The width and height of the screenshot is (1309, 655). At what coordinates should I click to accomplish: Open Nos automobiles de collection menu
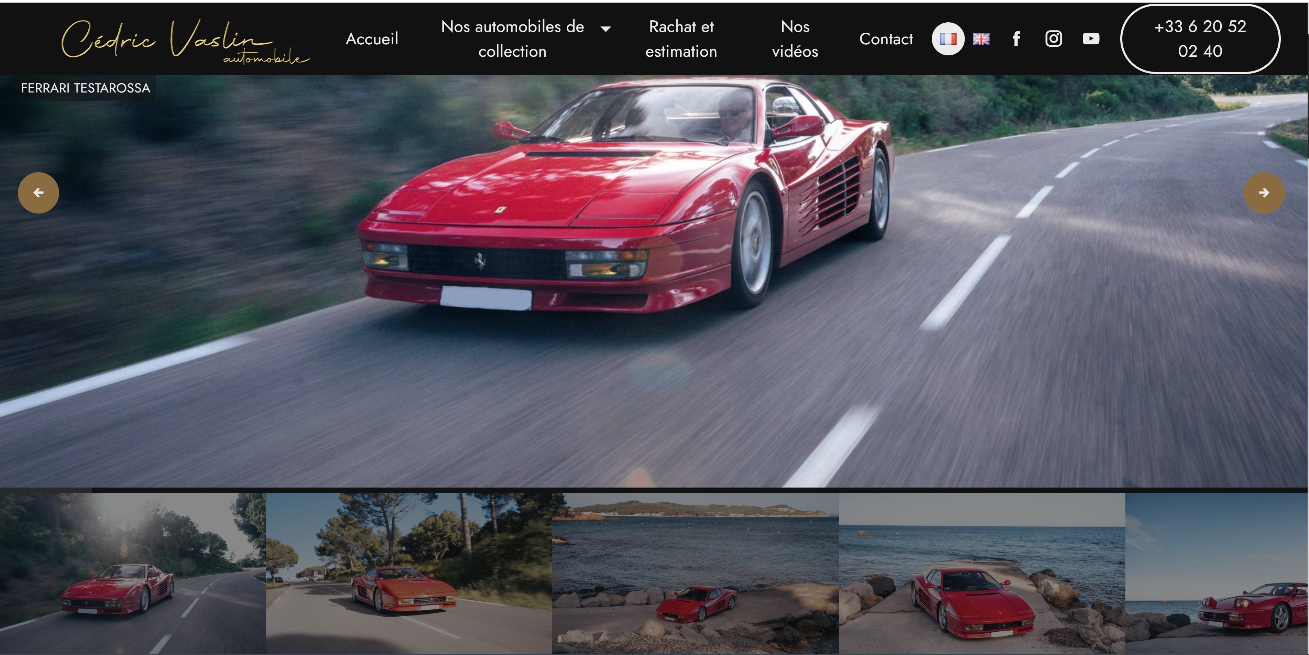coord(512,39)
